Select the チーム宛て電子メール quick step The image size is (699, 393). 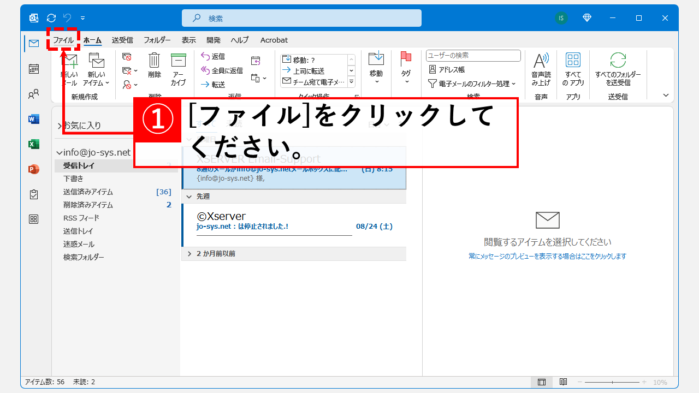(313, 82)
